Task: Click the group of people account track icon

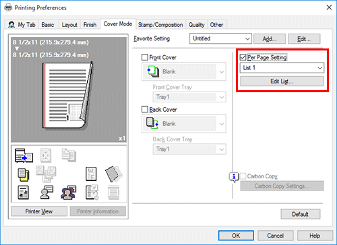Action: pyautogui.click(x=69, y=193)
